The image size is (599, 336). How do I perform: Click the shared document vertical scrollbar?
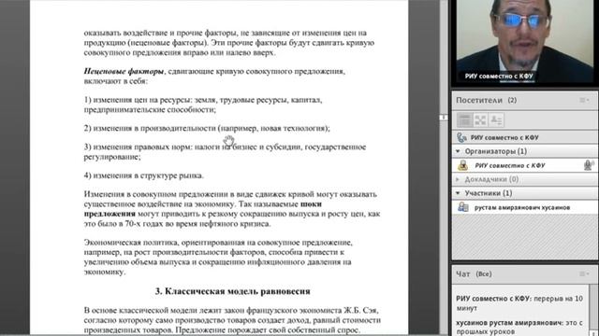click(443, 168)
